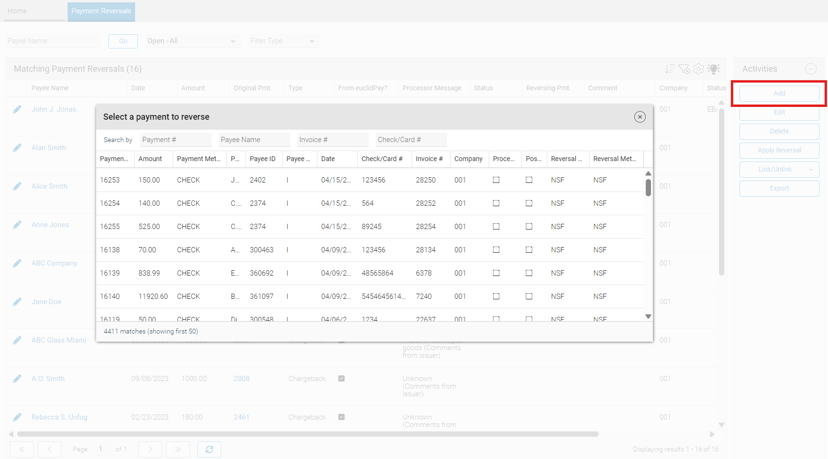Click edit pencil for Rebecca S. Unfug row
828x459 pixels.
coord(17,417)
